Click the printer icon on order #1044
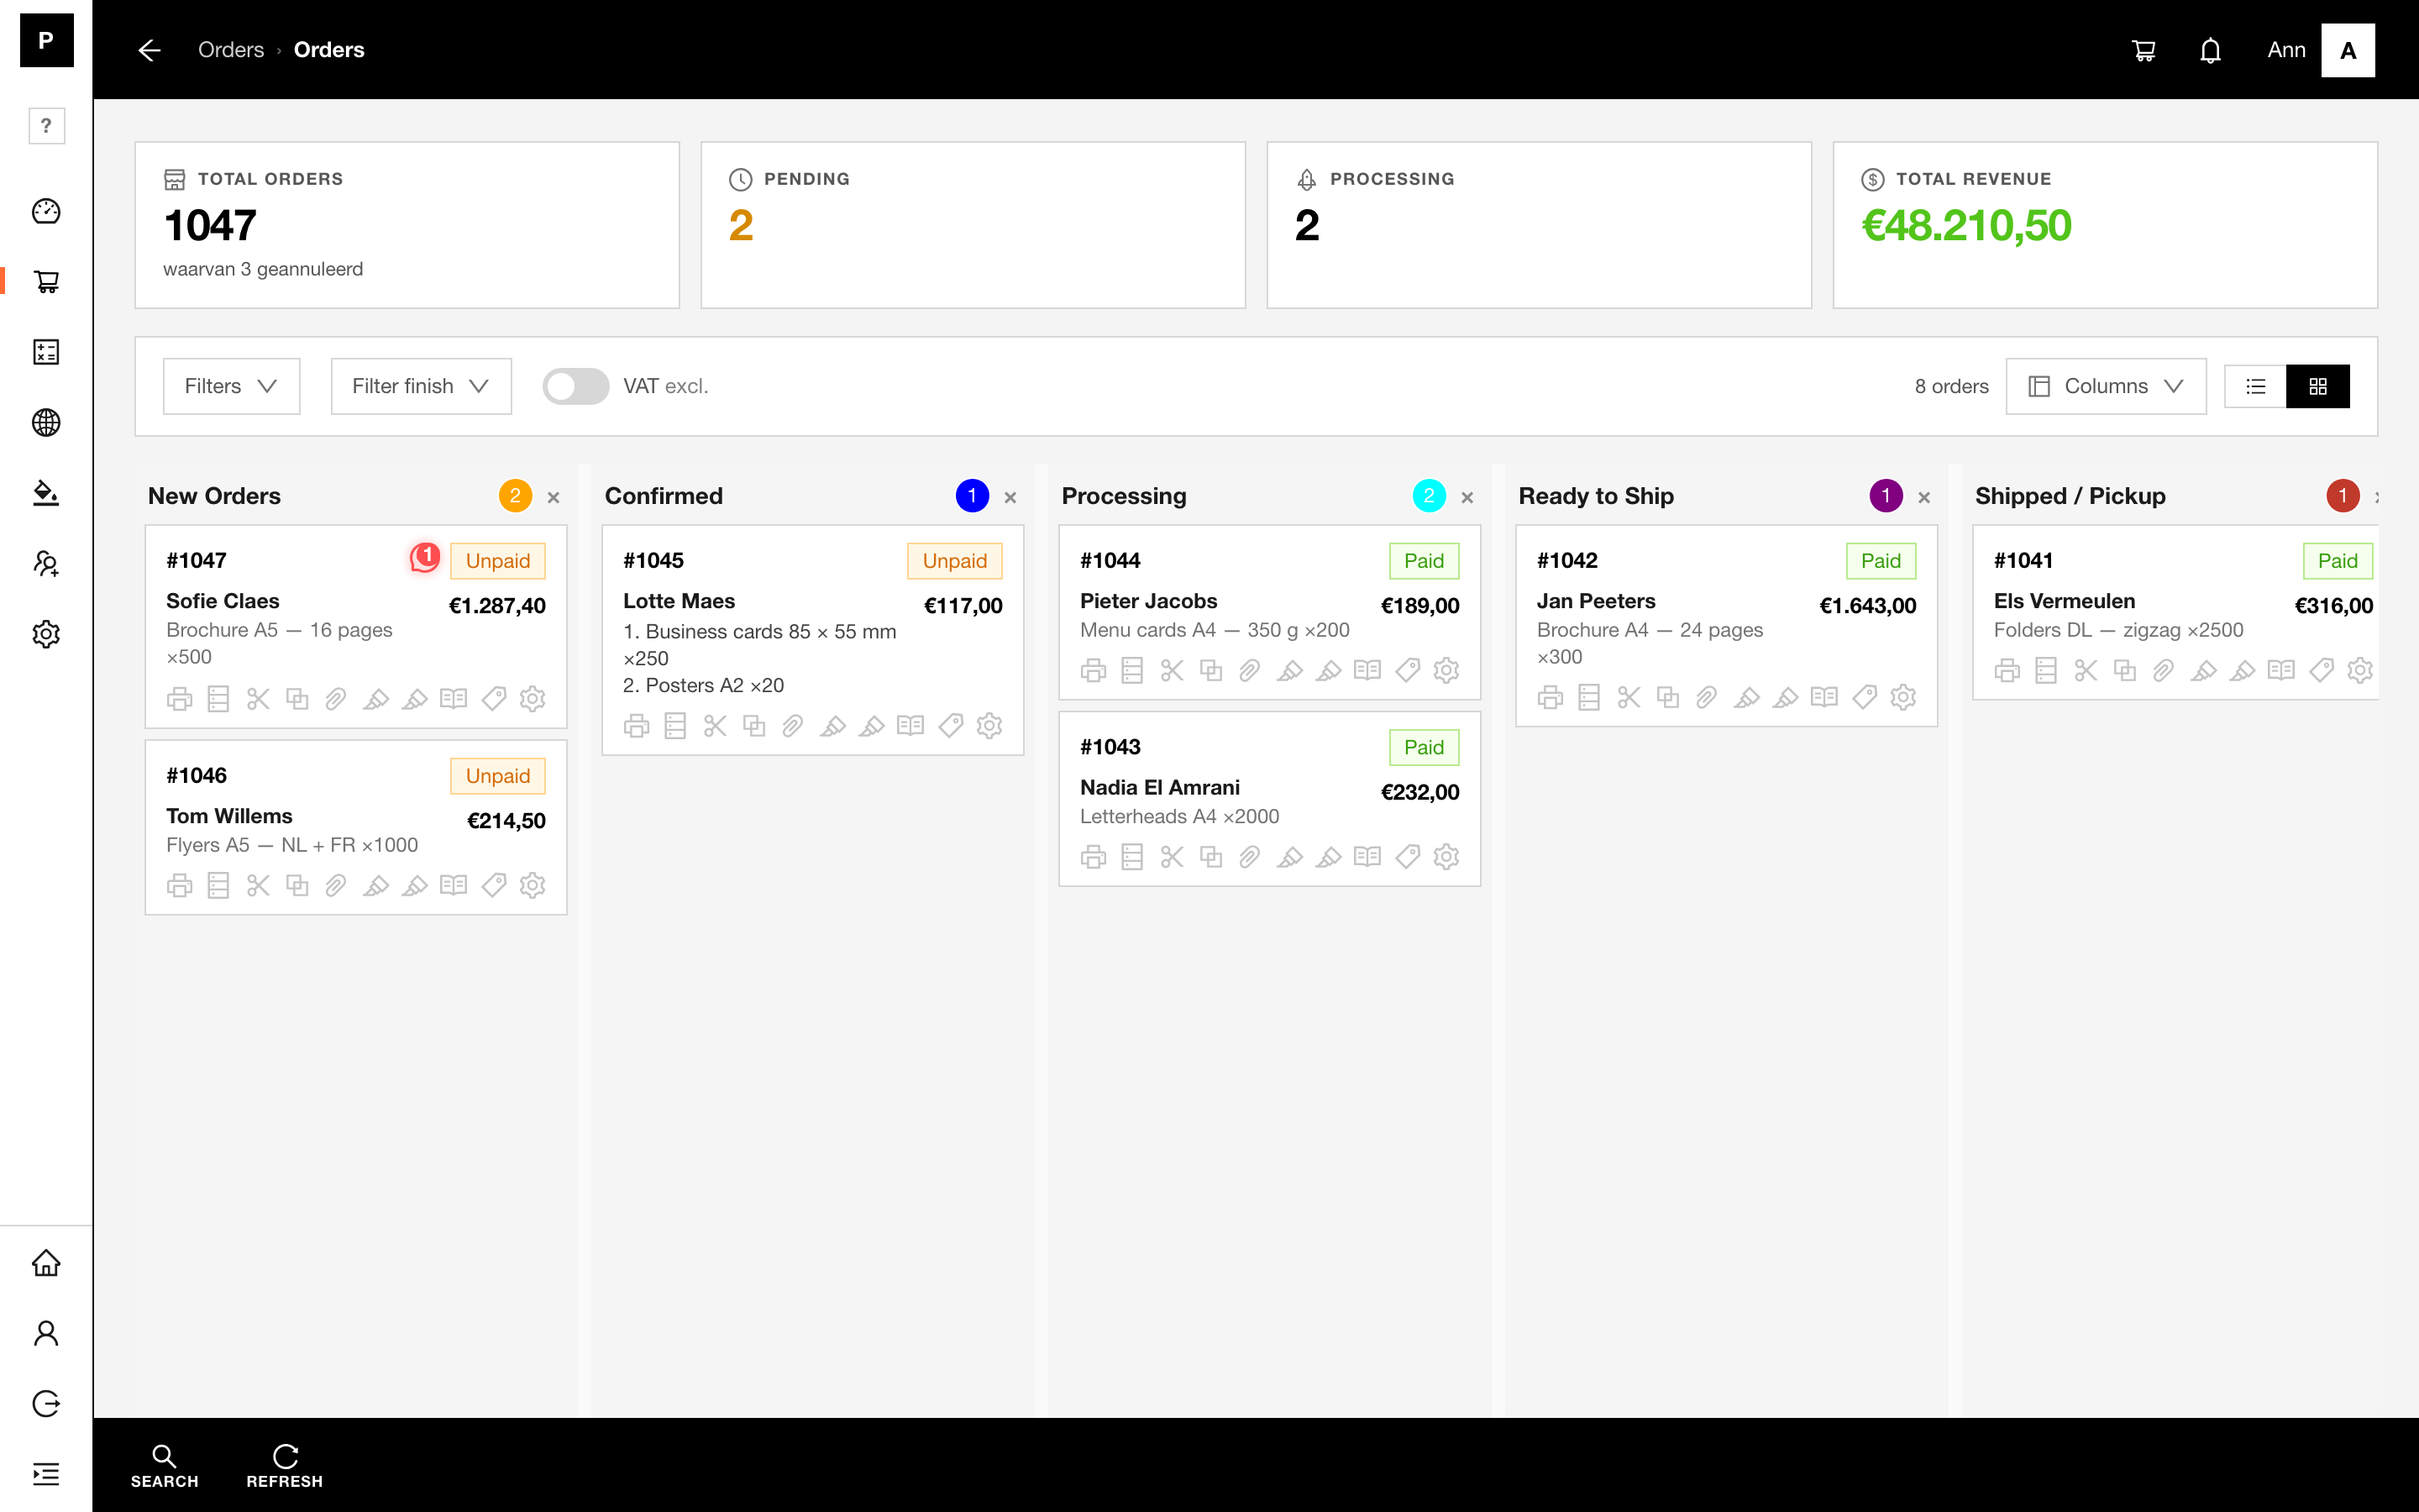The height and width of the screenshot is (1512, 2419). 1093,670
